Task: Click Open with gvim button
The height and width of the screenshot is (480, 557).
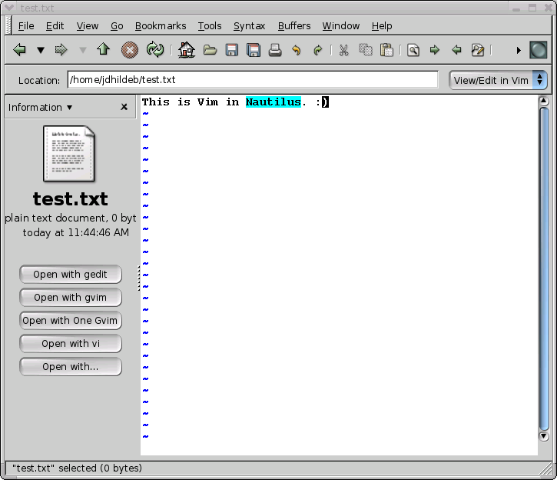Action: click(71, 298)
